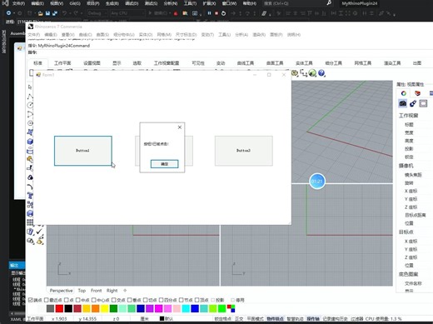The image size is (433, 324).
Task: Switch to the Perspective viewport tab
Action: [61, 291]
